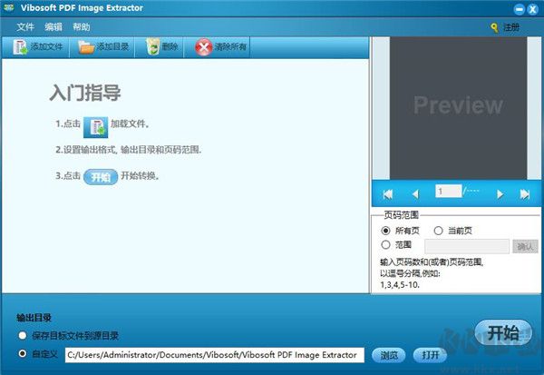Open the 编辑 menu
The image size is (544, 375).
pyautogui.click(x=53, y=26)
